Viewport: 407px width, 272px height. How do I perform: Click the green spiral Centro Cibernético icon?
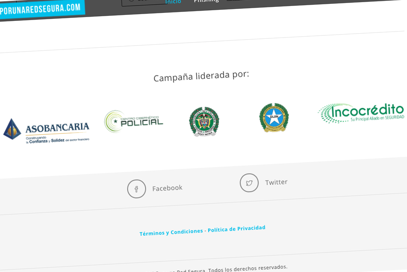click(x=113, y=122)
